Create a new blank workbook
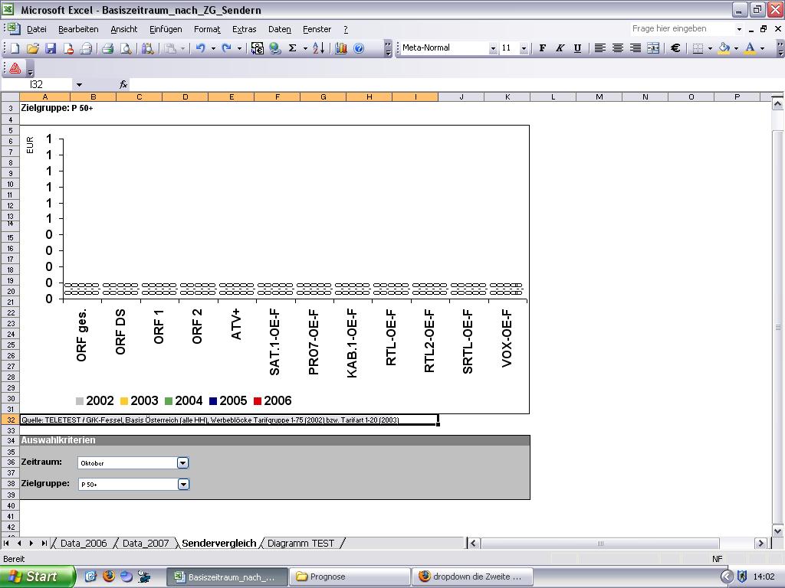Viewport: 785px width, 588px height. click(15, 48)
